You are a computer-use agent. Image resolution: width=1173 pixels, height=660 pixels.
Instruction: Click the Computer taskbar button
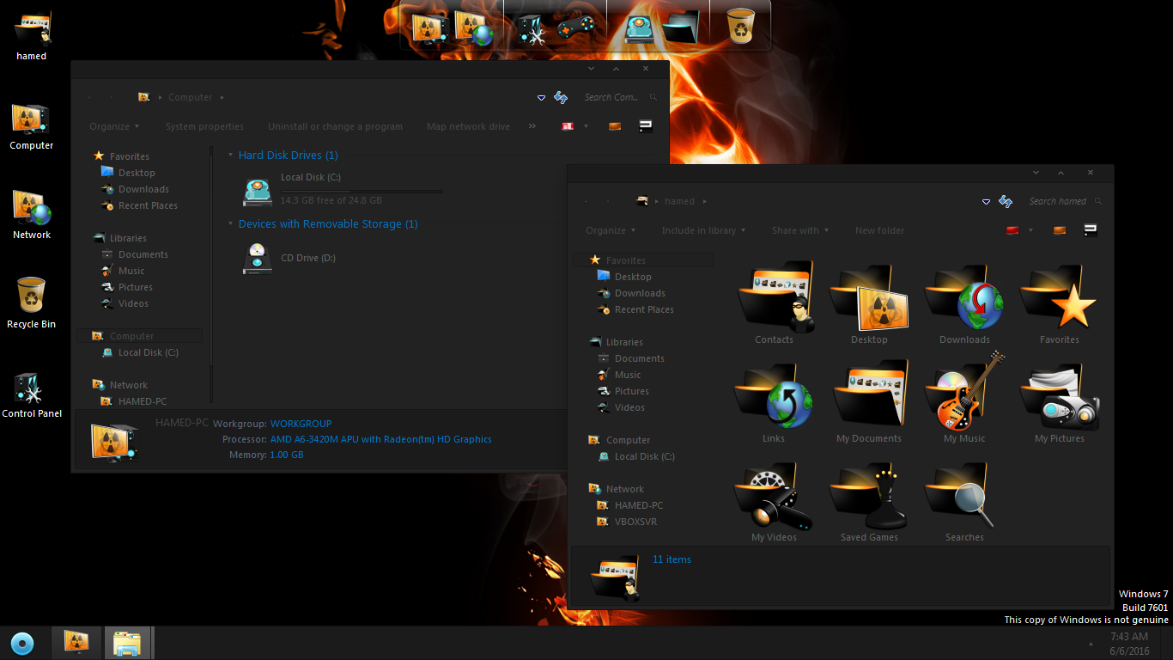pyautogui.click(x=77, y=643)
